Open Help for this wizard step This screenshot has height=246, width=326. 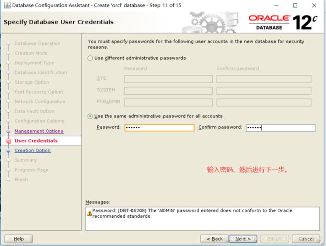click(19, 239)
